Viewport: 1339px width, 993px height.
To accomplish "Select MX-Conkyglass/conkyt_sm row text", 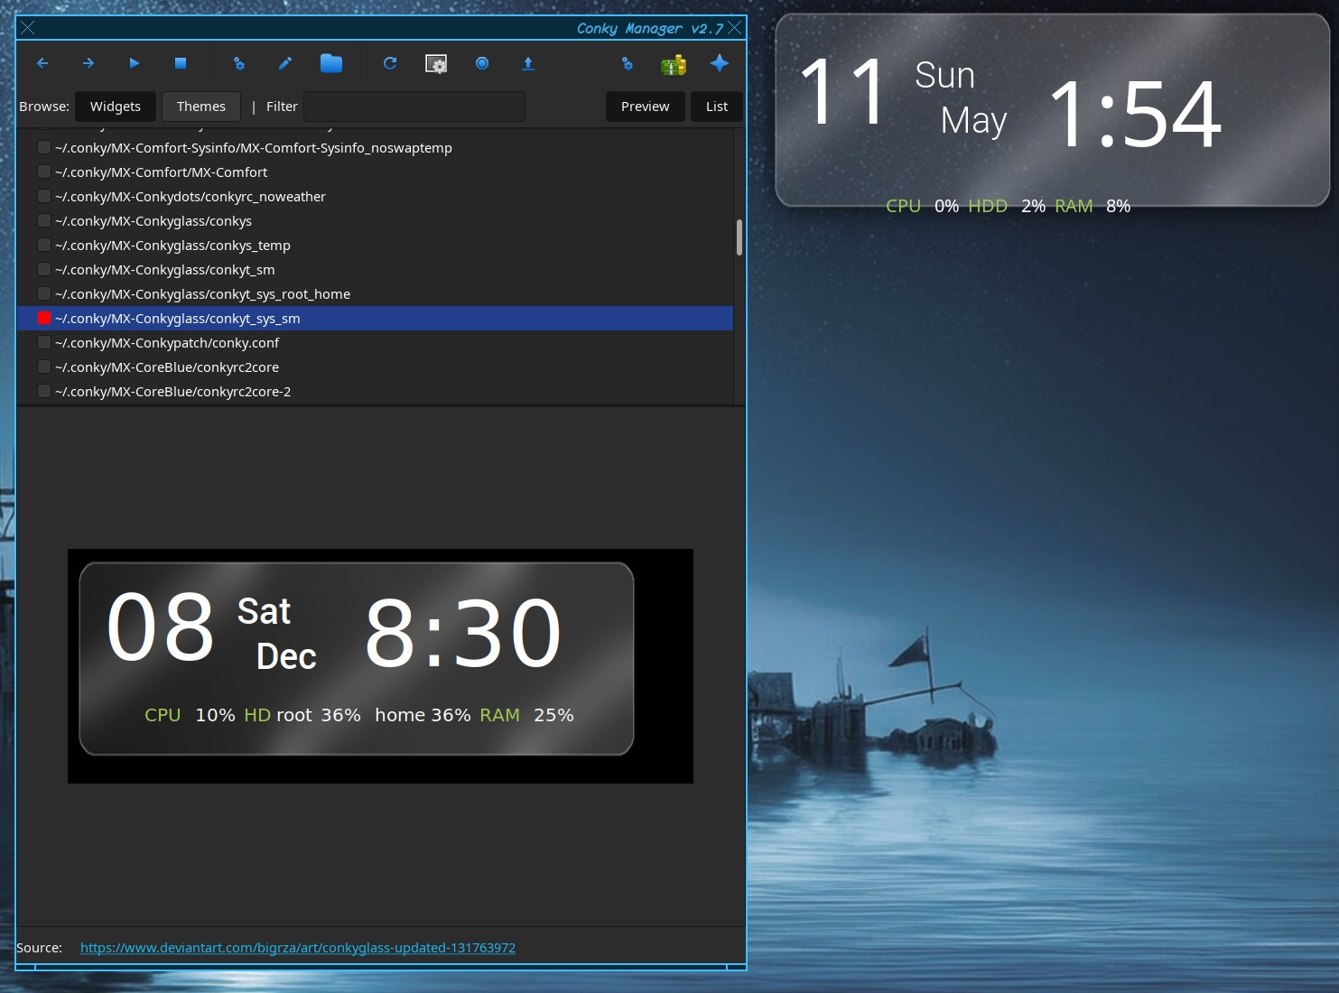I will pyautogui.click(x=165, y=270).
